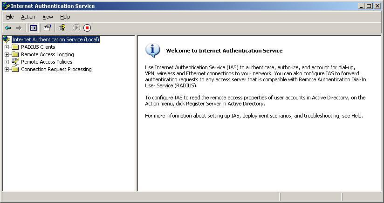Maximize the Internet Authentication Service window
The width and height of the screenshot is (384, 203).
(x=369, y=6)
